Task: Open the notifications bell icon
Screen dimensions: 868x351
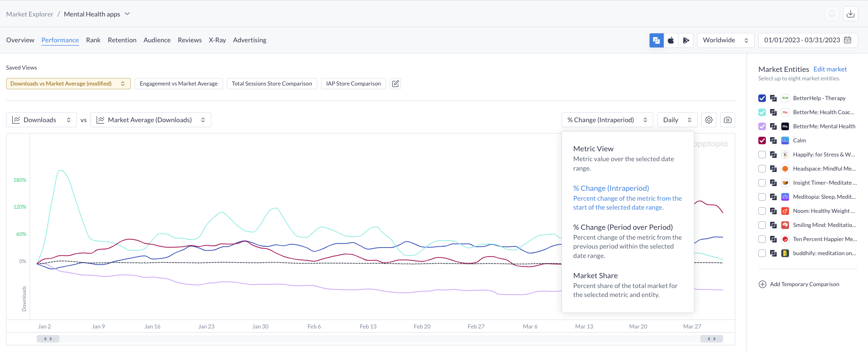Action: click(832, 14)
